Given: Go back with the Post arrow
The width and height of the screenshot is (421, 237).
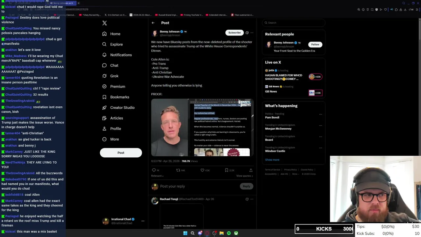Looking at the screenshot, I should 153,23.
